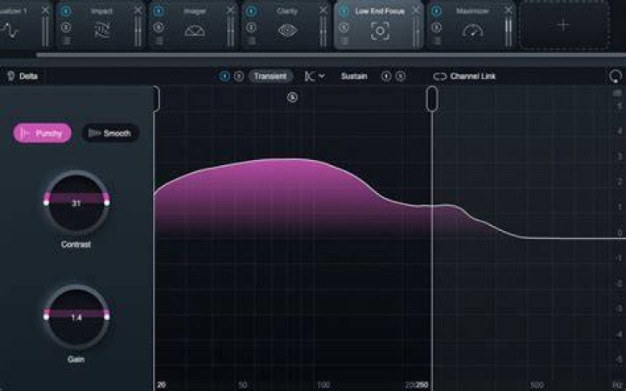The height and width of the screenshot is (391, 626).
Task: Enable Delta listening mode
Action: (x=23, y=76)
